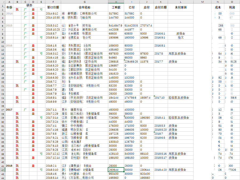Select the 未付原因 header cell
This screenshot has height=180, width=240.
[x=181, y=7]
